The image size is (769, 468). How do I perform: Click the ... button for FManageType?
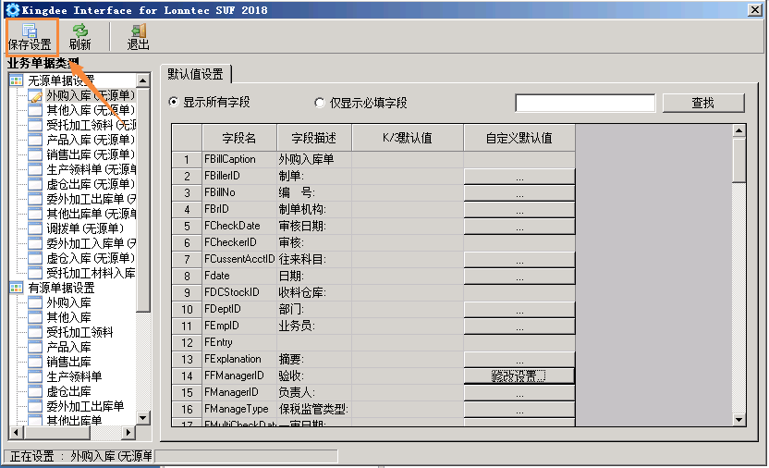coord(519,410)
